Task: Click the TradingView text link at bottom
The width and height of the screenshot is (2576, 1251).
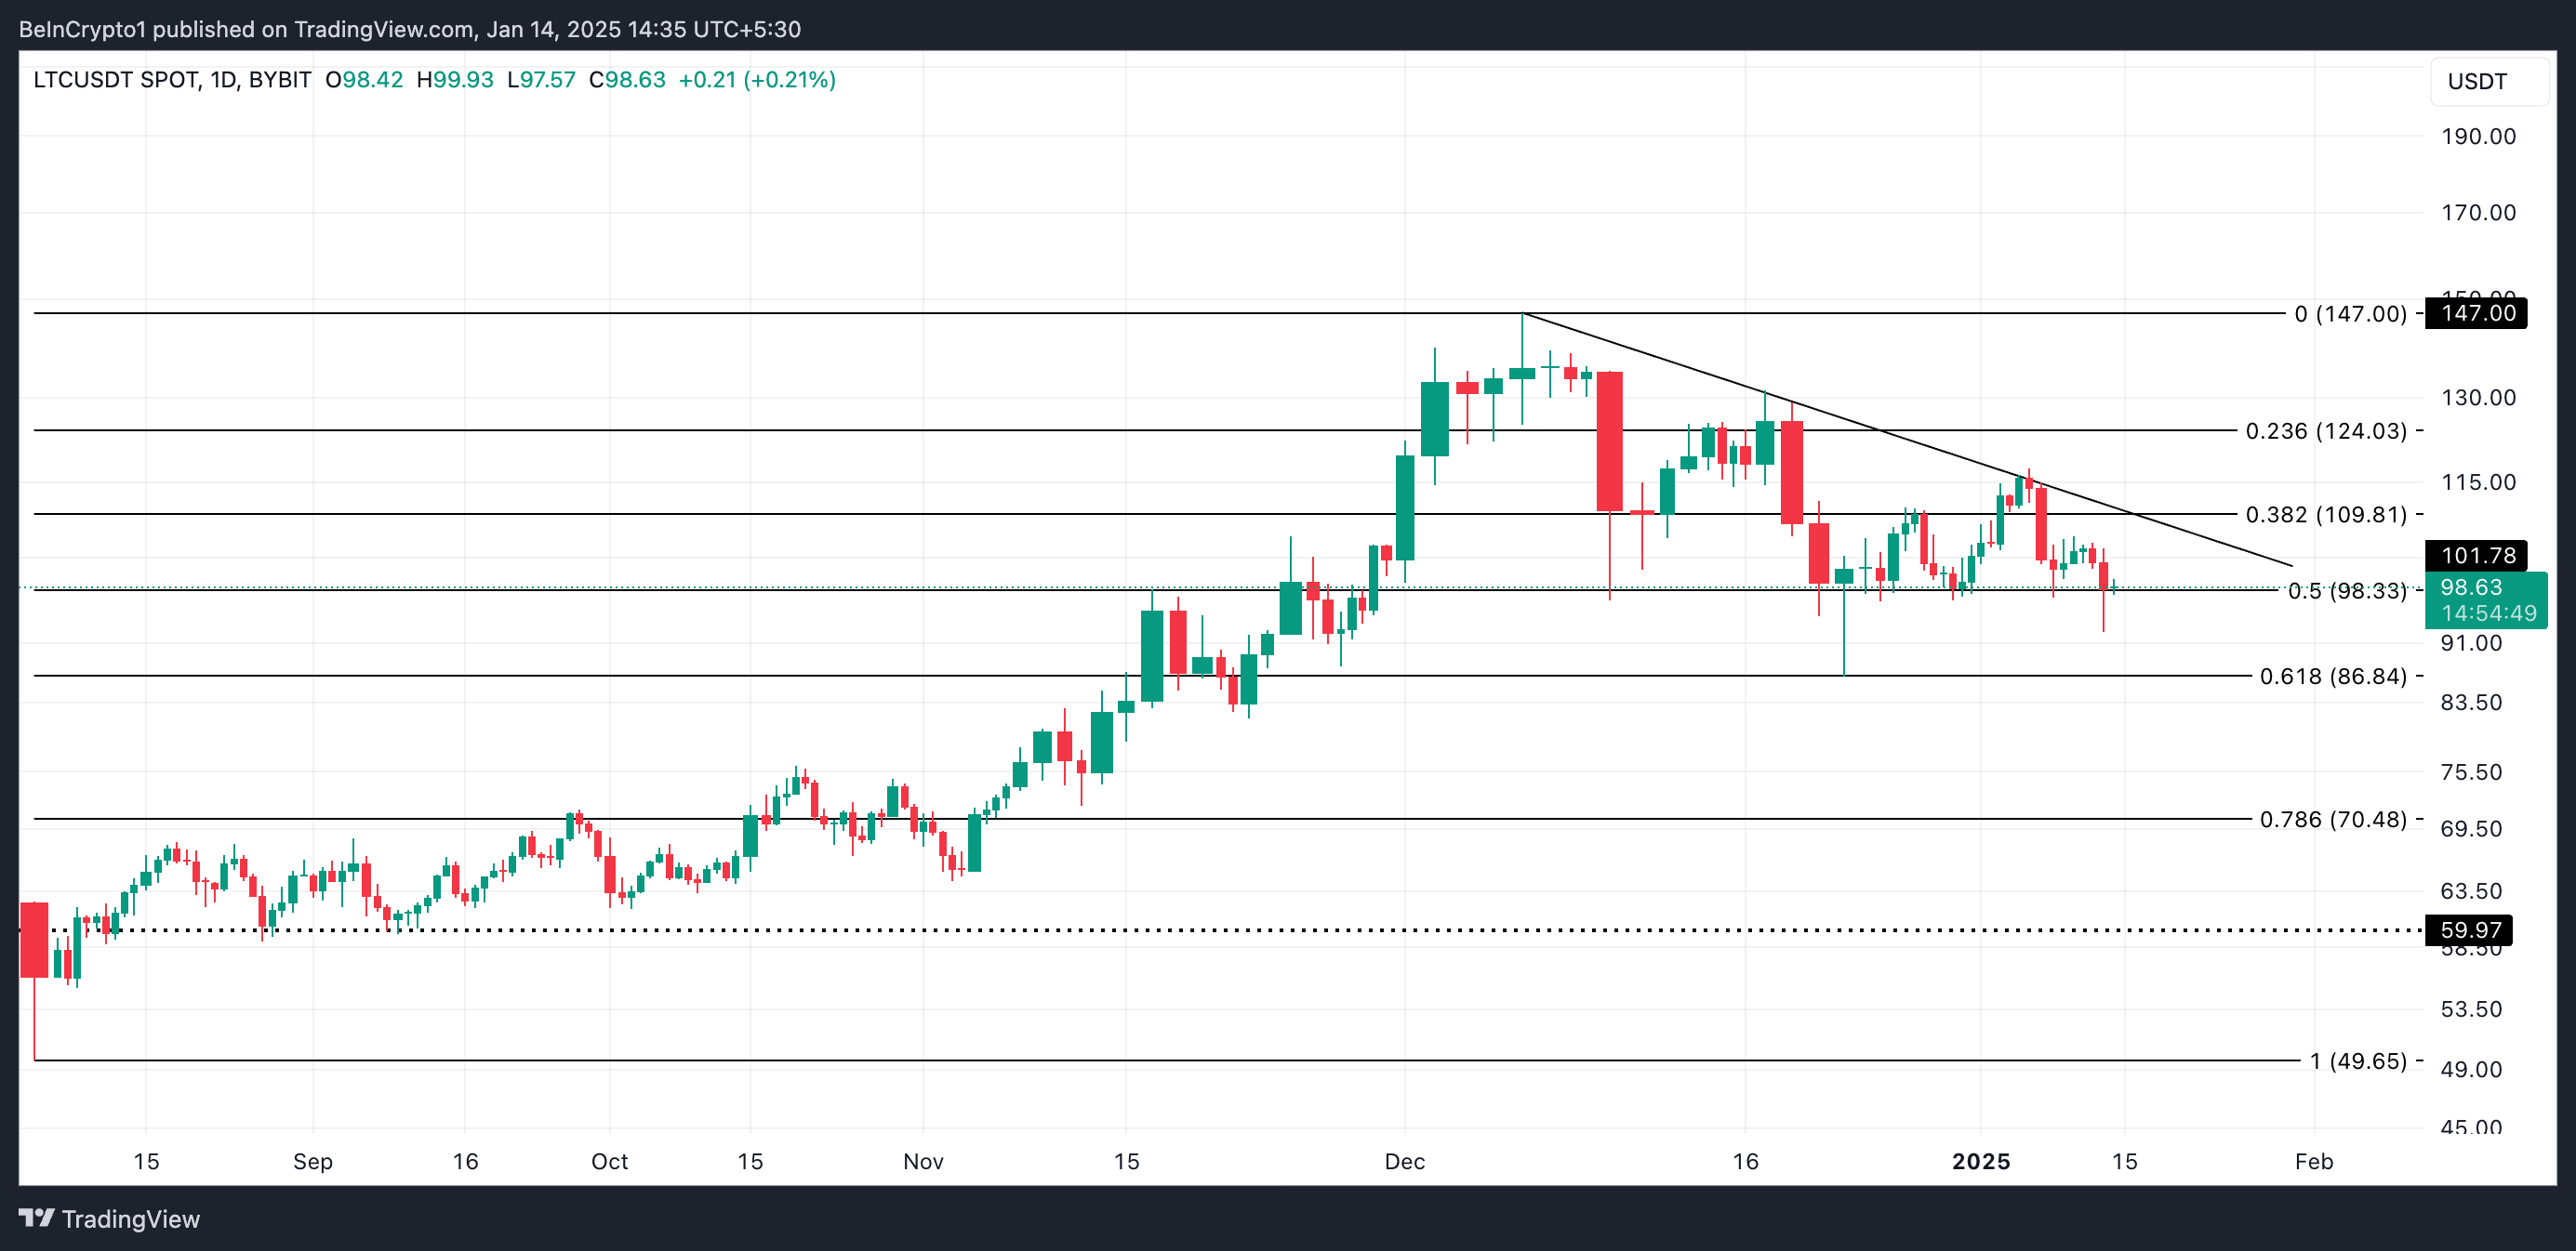Action: (131, 1219)
